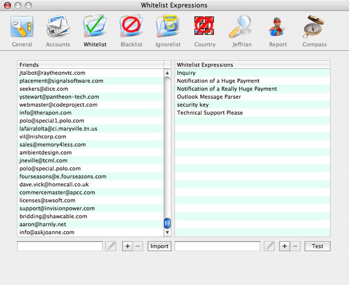Select support@invisionpower.com row

[x=90, y=208]
